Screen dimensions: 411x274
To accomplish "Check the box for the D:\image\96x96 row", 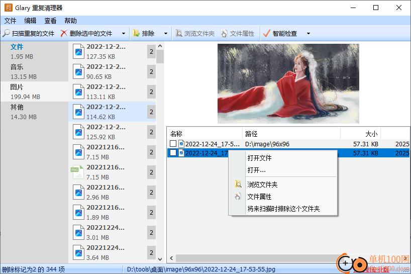I will point(173,144).
